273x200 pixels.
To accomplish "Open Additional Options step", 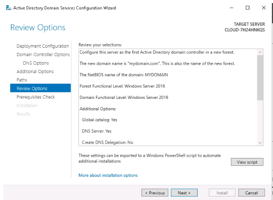I will coord(35,71).
